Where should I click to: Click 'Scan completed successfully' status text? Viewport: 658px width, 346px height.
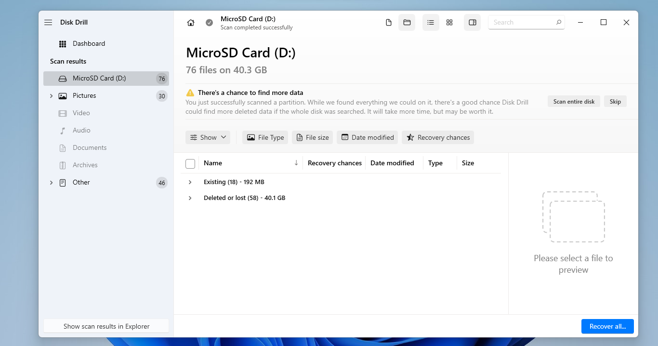click(x=257, y=27)
